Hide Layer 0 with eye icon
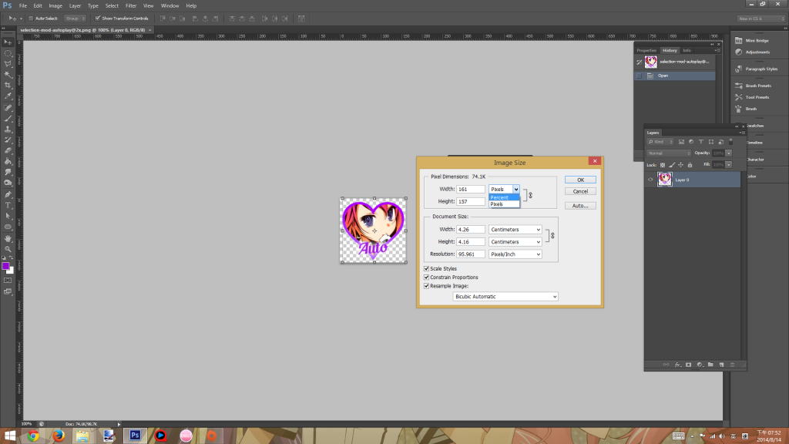Viewport: 789px width, 444px height. (x=651, y=180)
